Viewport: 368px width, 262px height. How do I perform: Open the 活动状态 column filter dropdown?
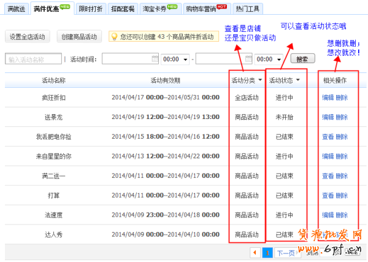(x=297, y=80)
